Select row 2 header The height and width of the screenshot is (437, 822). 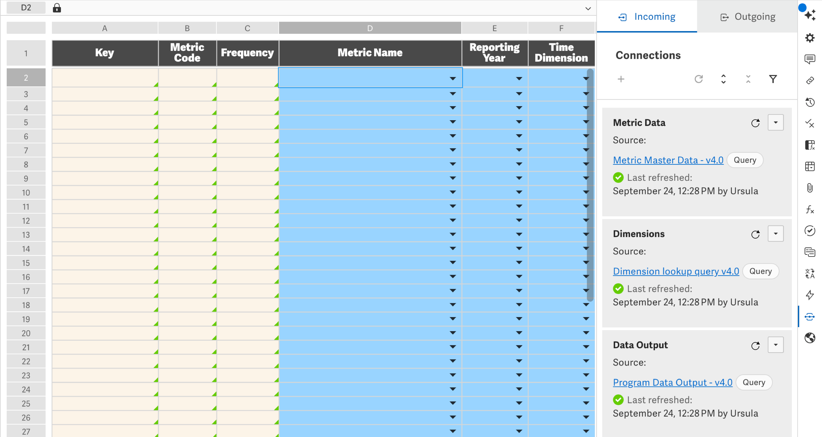tap(26, 78)
